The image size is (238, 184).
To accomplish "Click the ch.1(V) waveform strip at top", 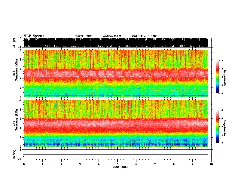I will pos(116,43).
